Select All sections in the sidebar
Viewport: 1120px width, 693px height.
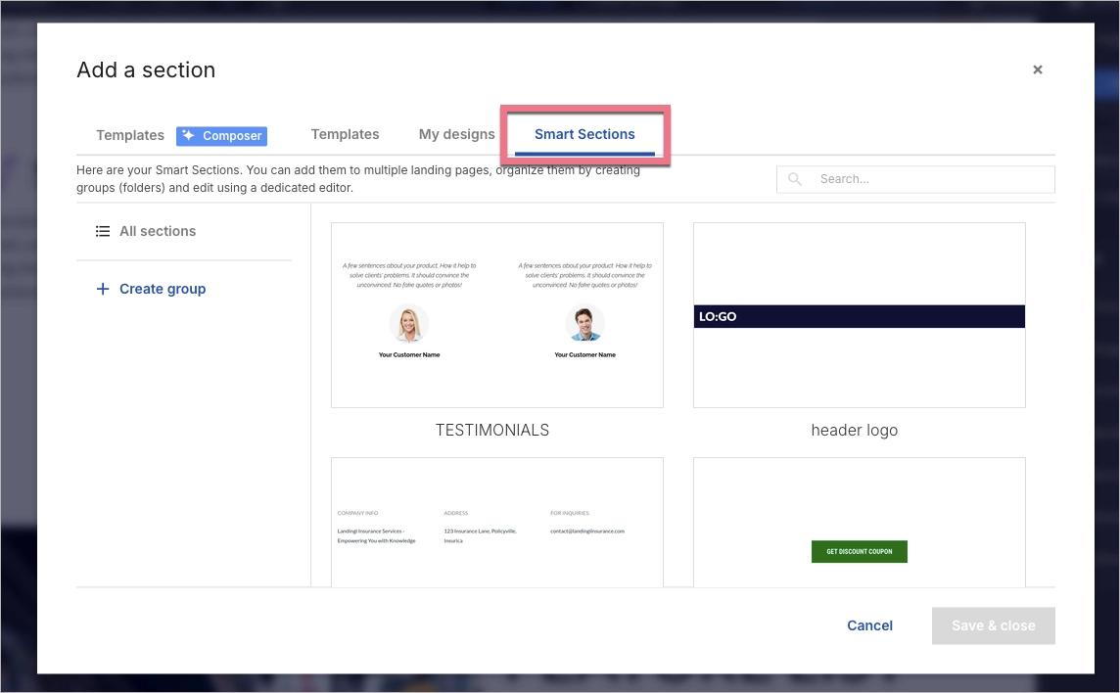(157, 231)
